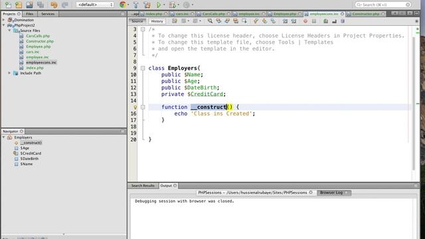Click the Chrome browser selector icon
The image size is (425, 239).
pyautogui.click(x=122, y=5)
